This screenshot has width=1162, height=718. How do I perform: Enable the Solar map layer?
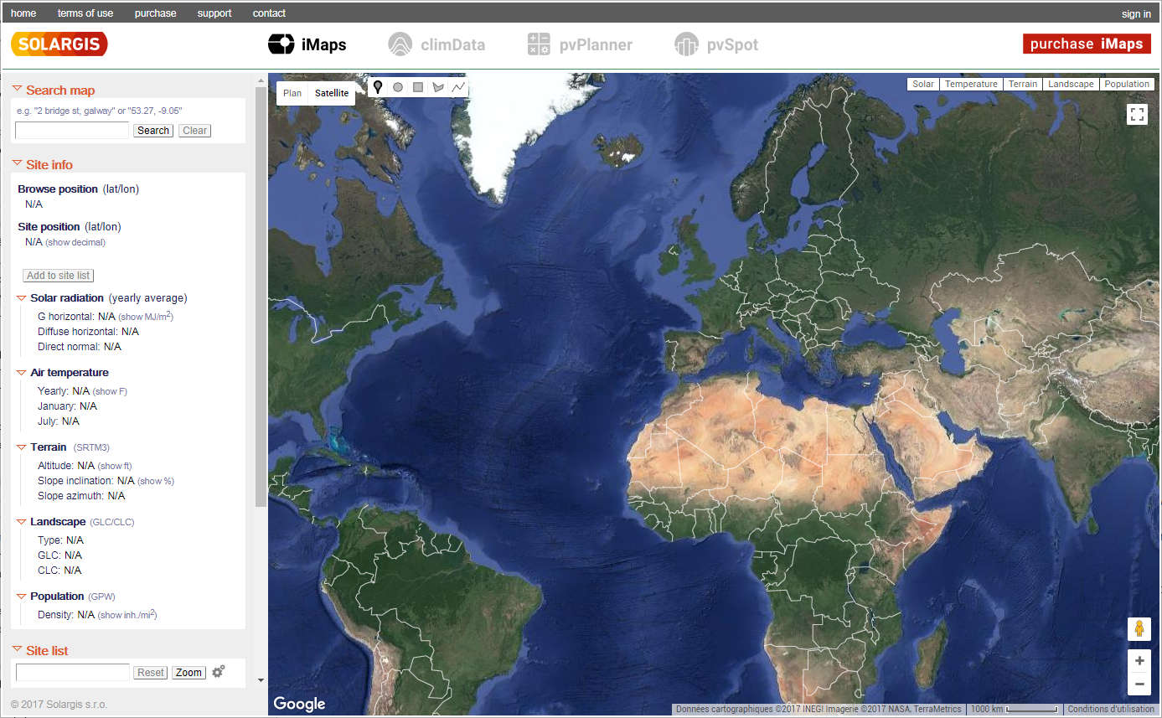(923, 84)
